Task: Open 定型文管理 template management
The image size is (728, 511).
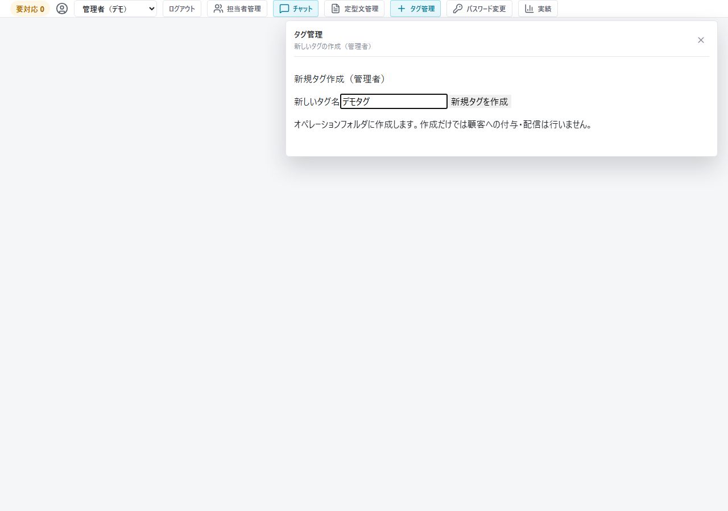Action: coord(354,9)
